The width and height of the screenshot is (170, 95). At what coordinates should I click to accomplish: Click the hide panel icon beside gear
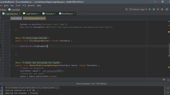pos(168,79)
